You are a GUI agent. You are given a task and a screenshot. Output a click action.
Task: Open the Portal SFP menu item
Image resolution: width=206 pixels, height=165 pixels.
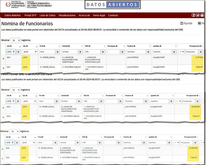30,15
